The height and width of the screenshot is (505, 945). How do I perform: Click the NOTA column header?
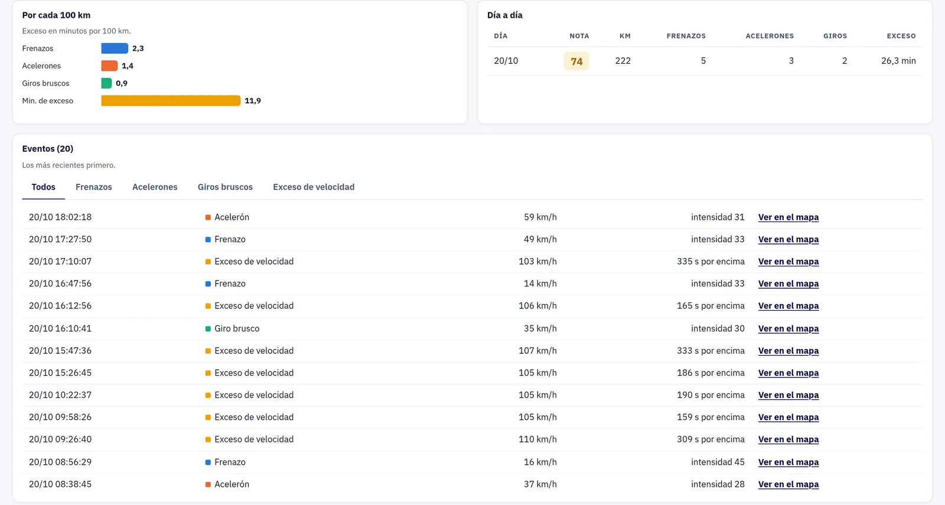pos(579,36)
